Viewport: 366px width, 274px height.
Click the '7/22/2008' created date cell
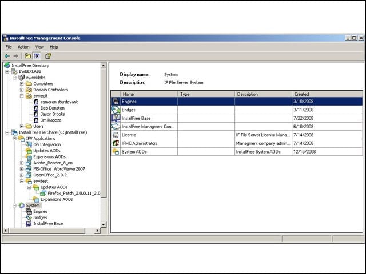(328, 118)
